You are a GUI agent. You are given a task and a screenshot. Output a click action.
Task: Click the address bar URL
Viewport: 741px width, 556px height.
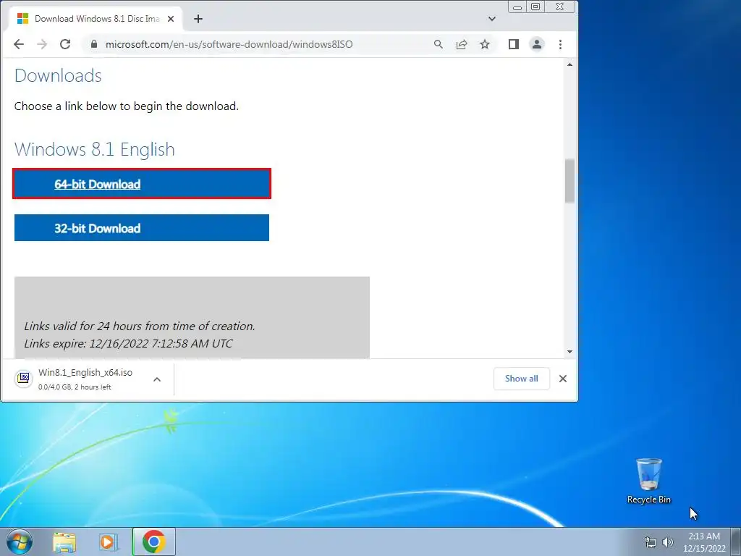click(x=229, y=44)
